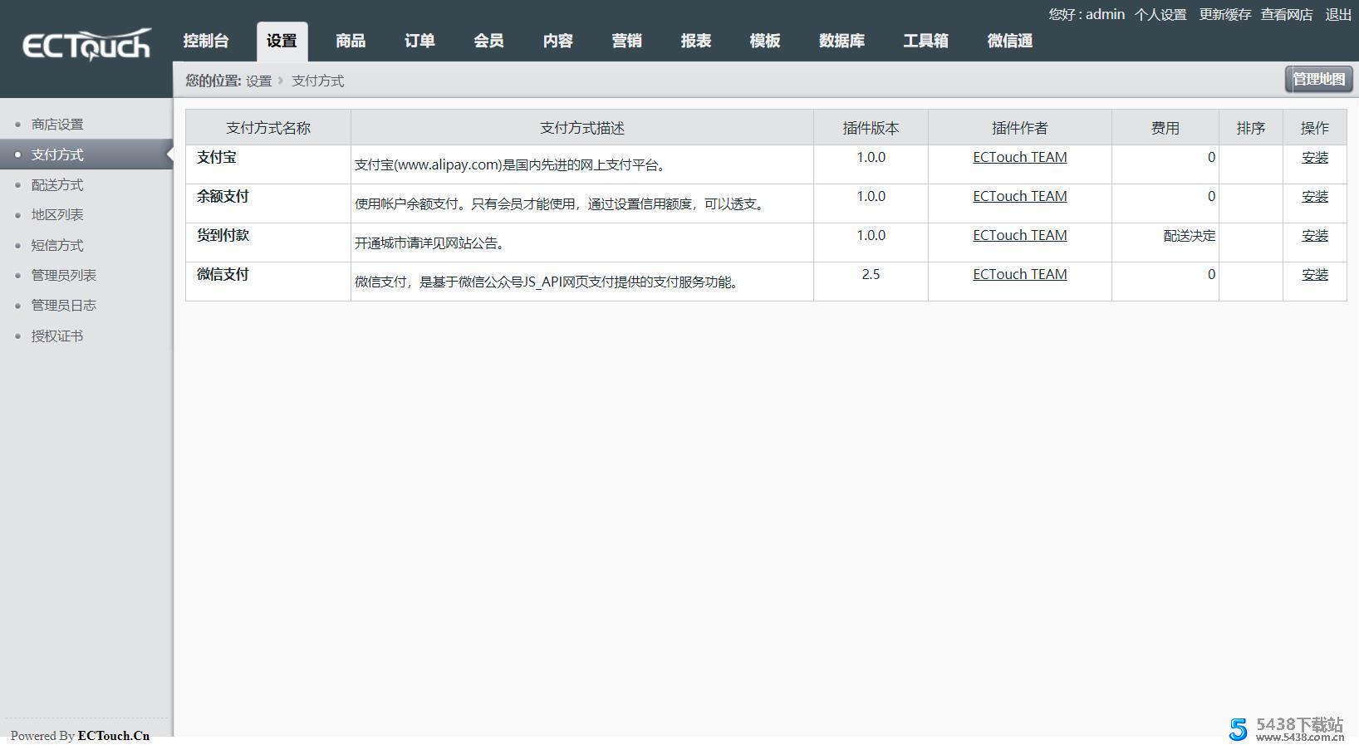Open the 数据库 menu tab

841,41
